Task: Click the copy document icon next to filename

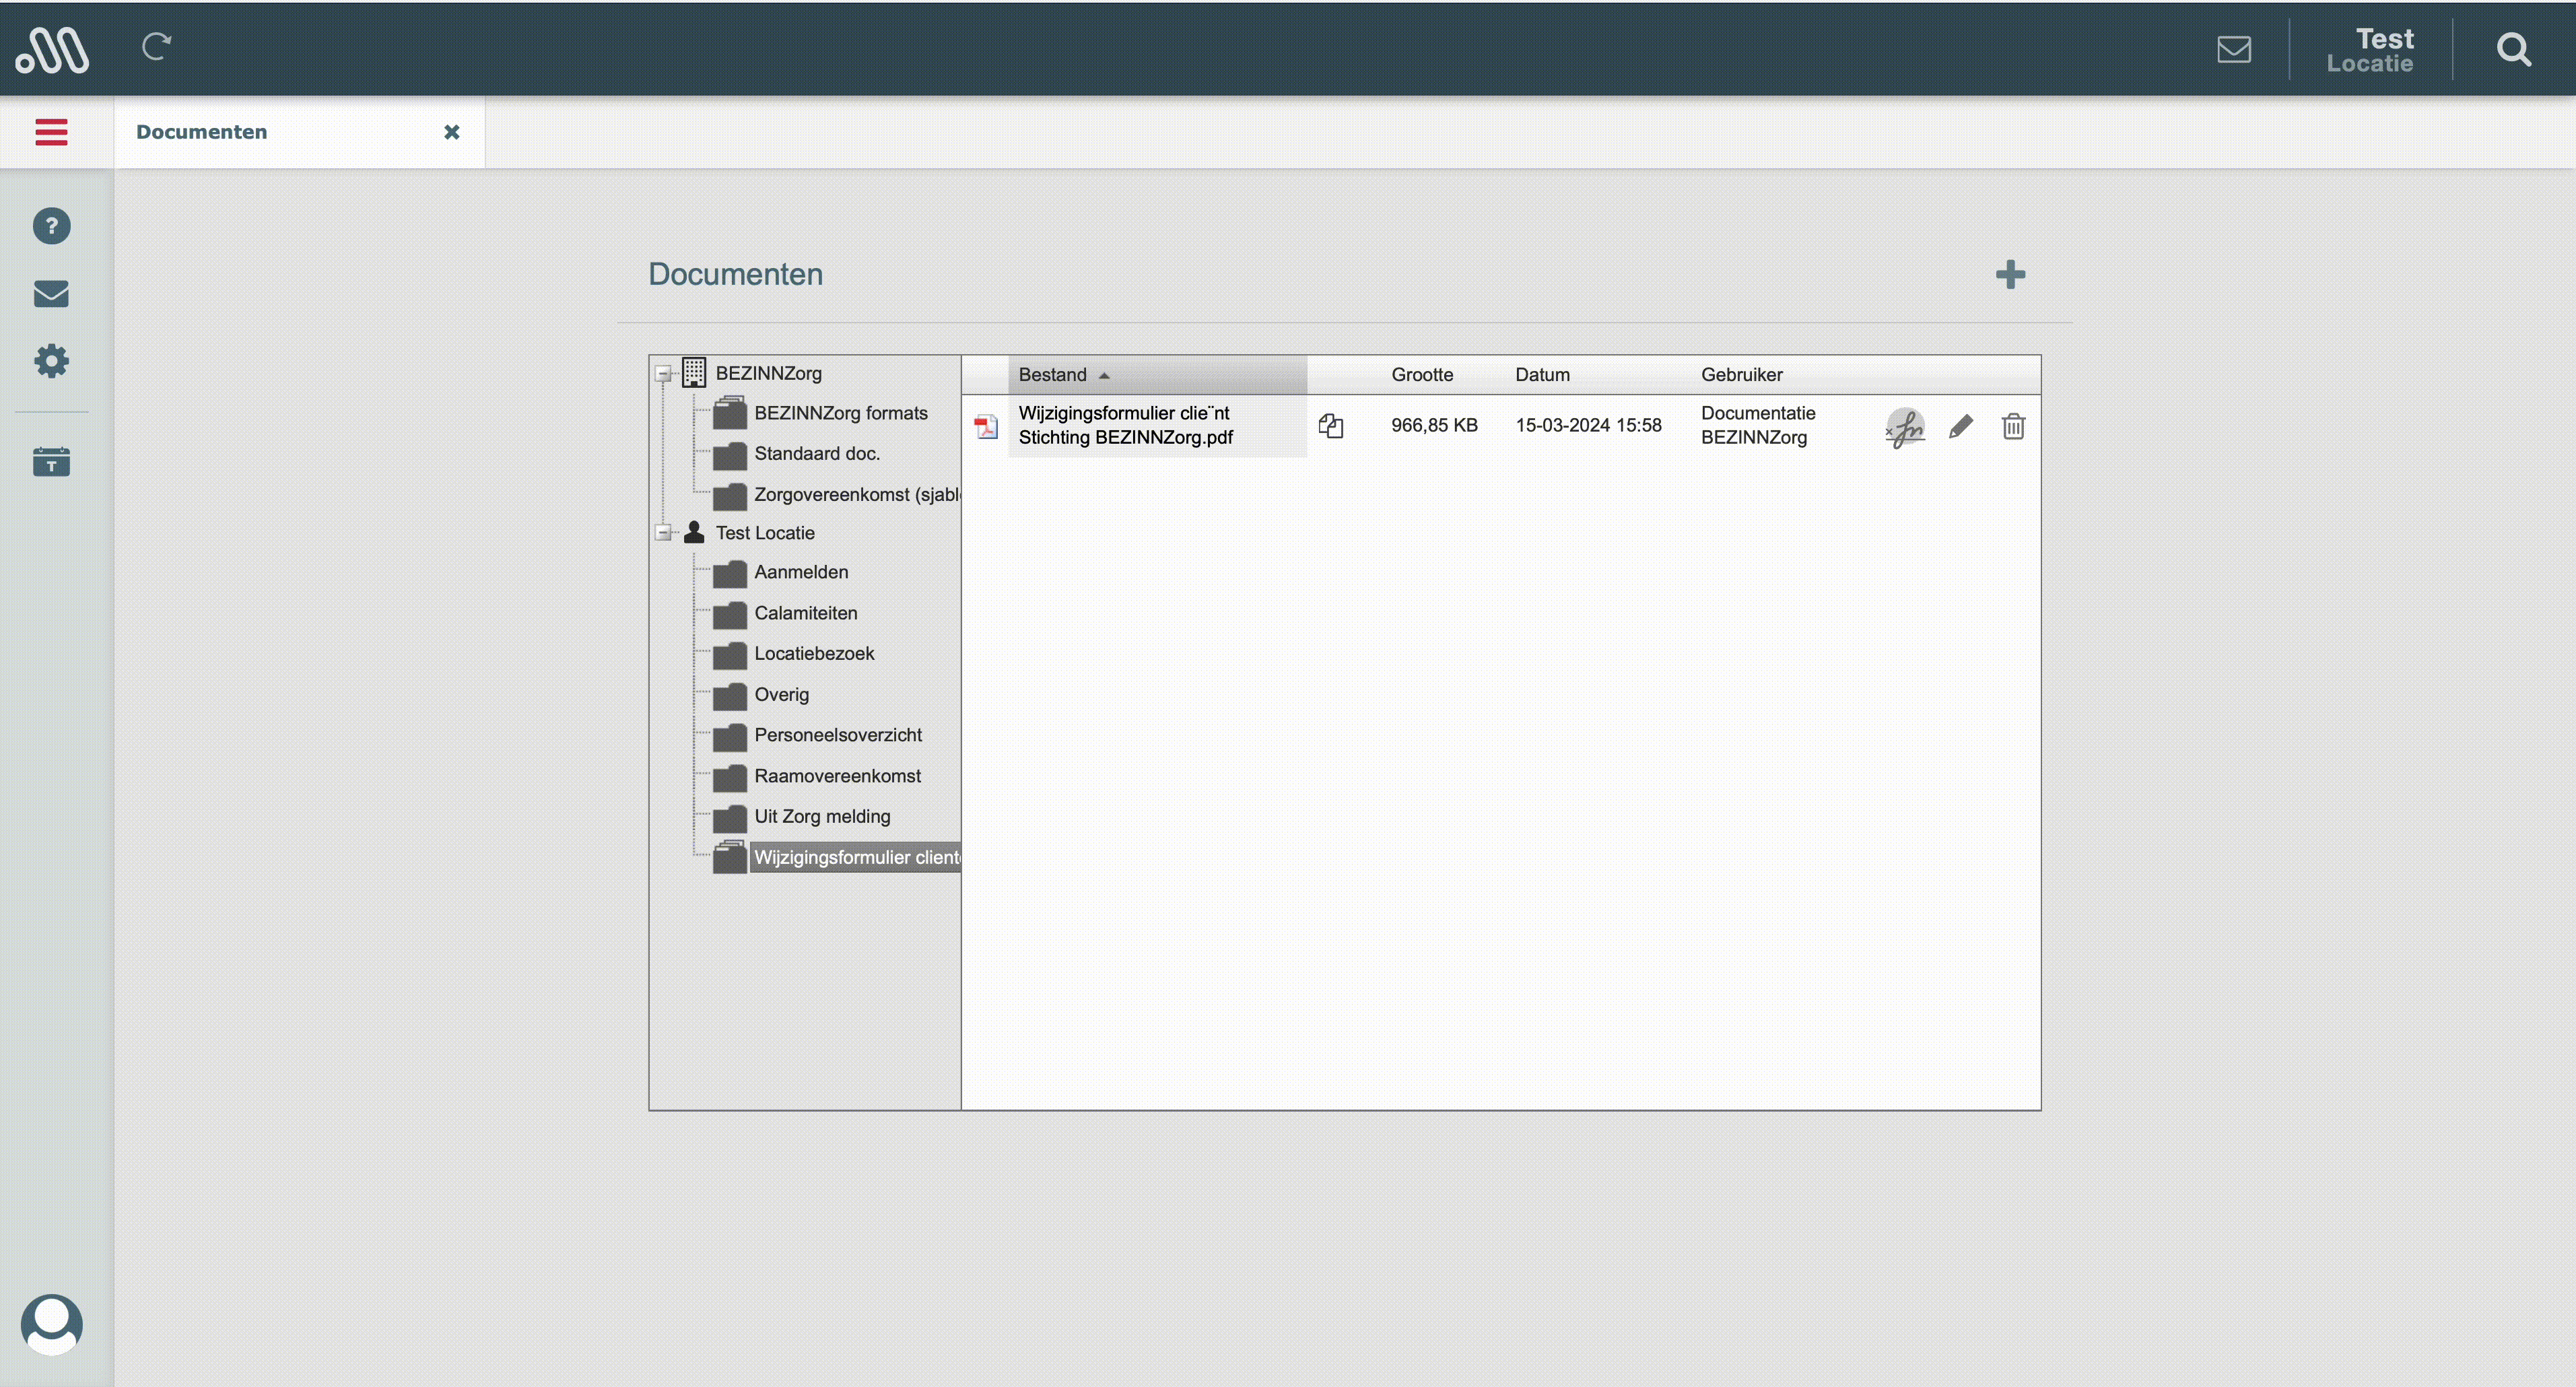Action: click(1330, 426)
